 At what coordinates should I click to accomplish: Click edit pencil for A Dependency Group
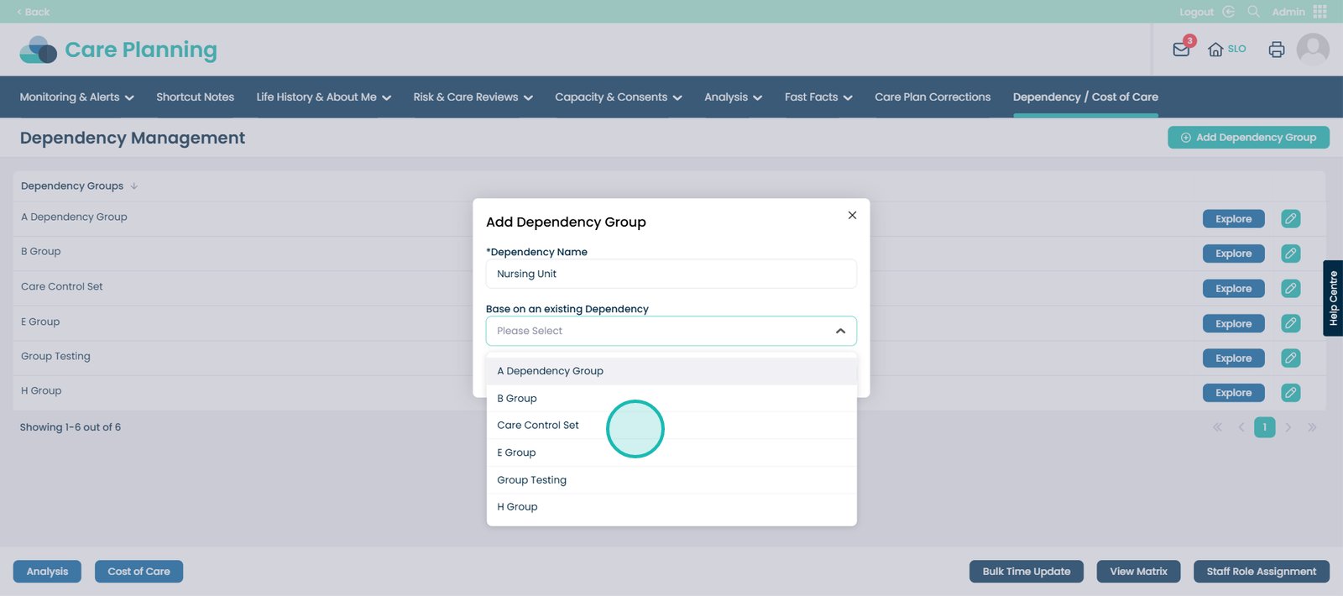[1290, 219]
